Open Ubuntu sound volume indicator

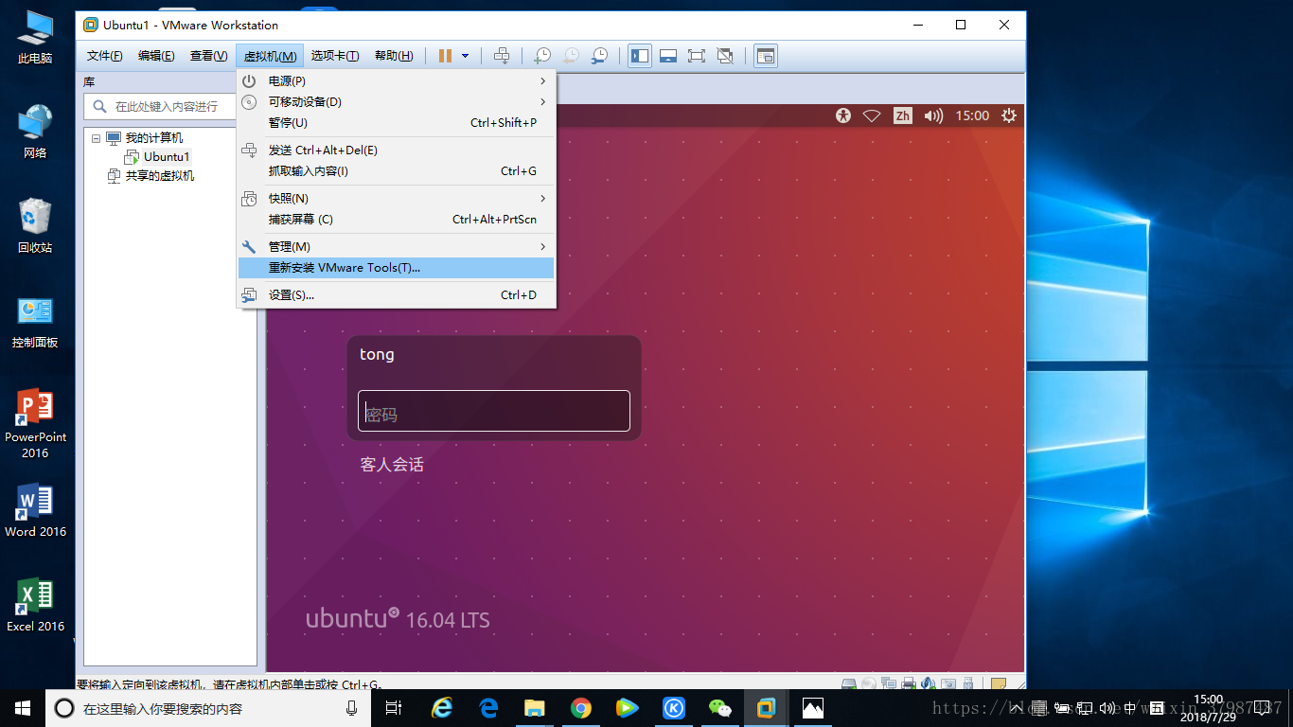[934, 115]
